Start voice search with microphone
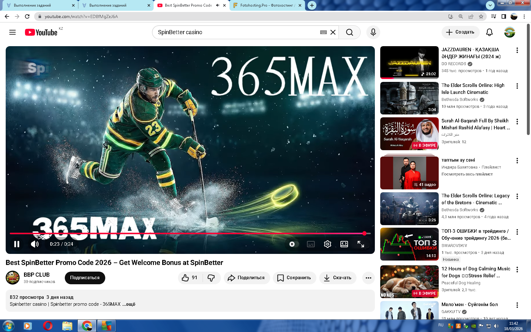This screenshot has width=531, height=332. tap(373, 32)
